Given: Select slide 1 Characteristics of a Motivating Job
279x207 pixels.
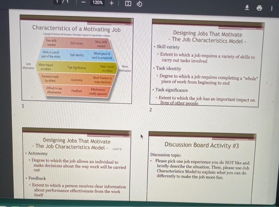Looking at the screenshot, I should pyautogui.click(x=77, y=59).
